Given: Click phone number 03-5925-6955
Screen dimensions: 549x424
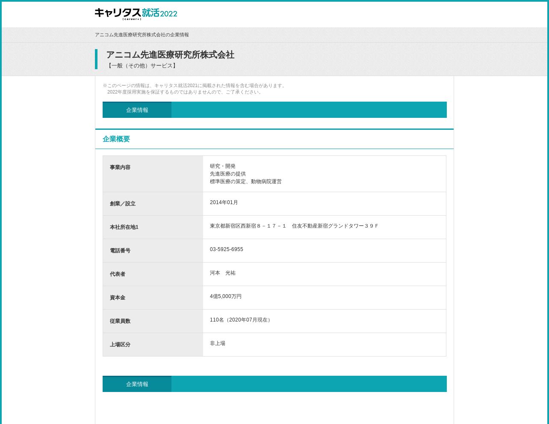Looking at the screenshot, I should click(x=227, y=249).
